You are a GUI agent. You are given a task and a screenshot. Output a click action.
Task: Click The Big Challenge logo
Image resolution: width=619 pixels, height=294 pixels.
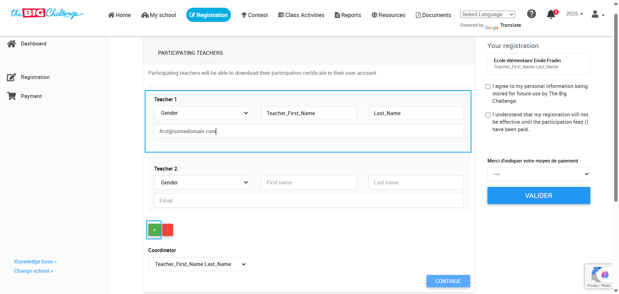click(46, 14)
